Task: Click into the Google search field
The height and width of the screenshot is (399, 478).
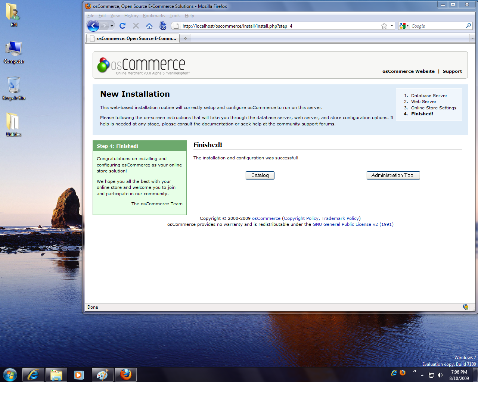Action: (x=436, y=26)
